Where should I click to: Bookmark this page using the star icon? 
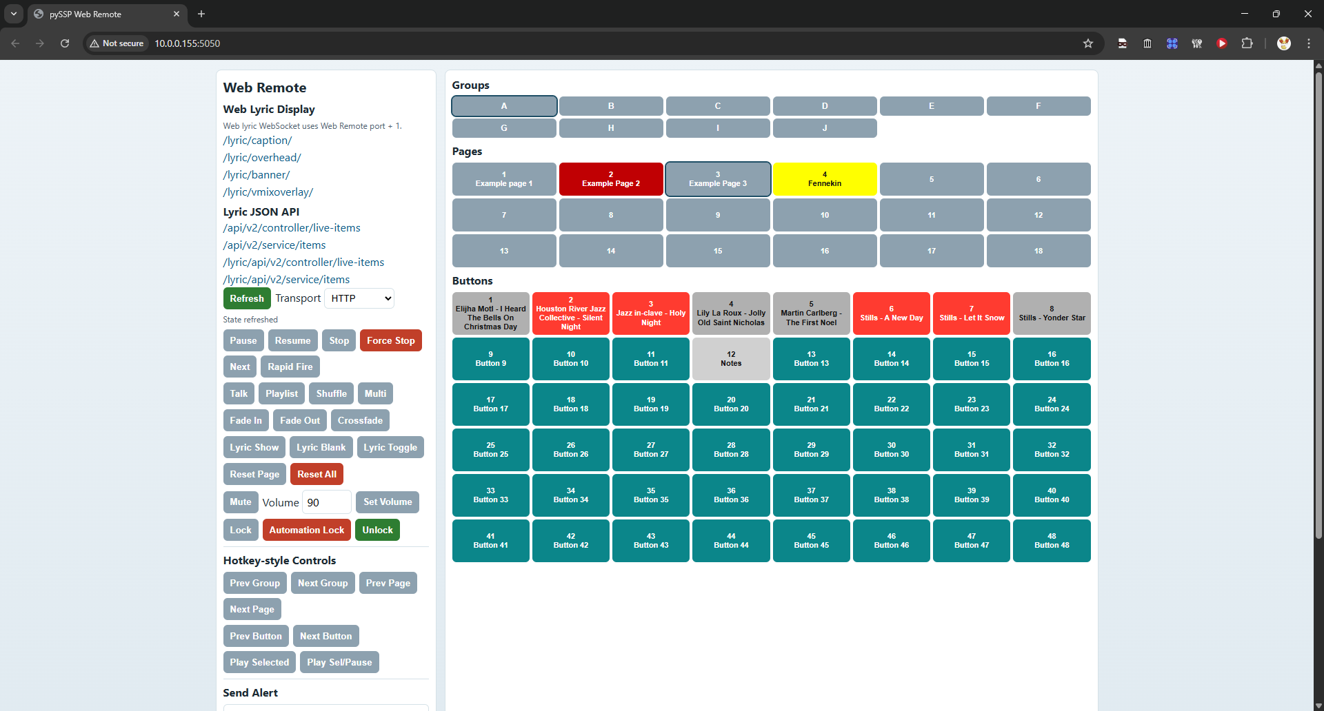[x=1088, y=43]
